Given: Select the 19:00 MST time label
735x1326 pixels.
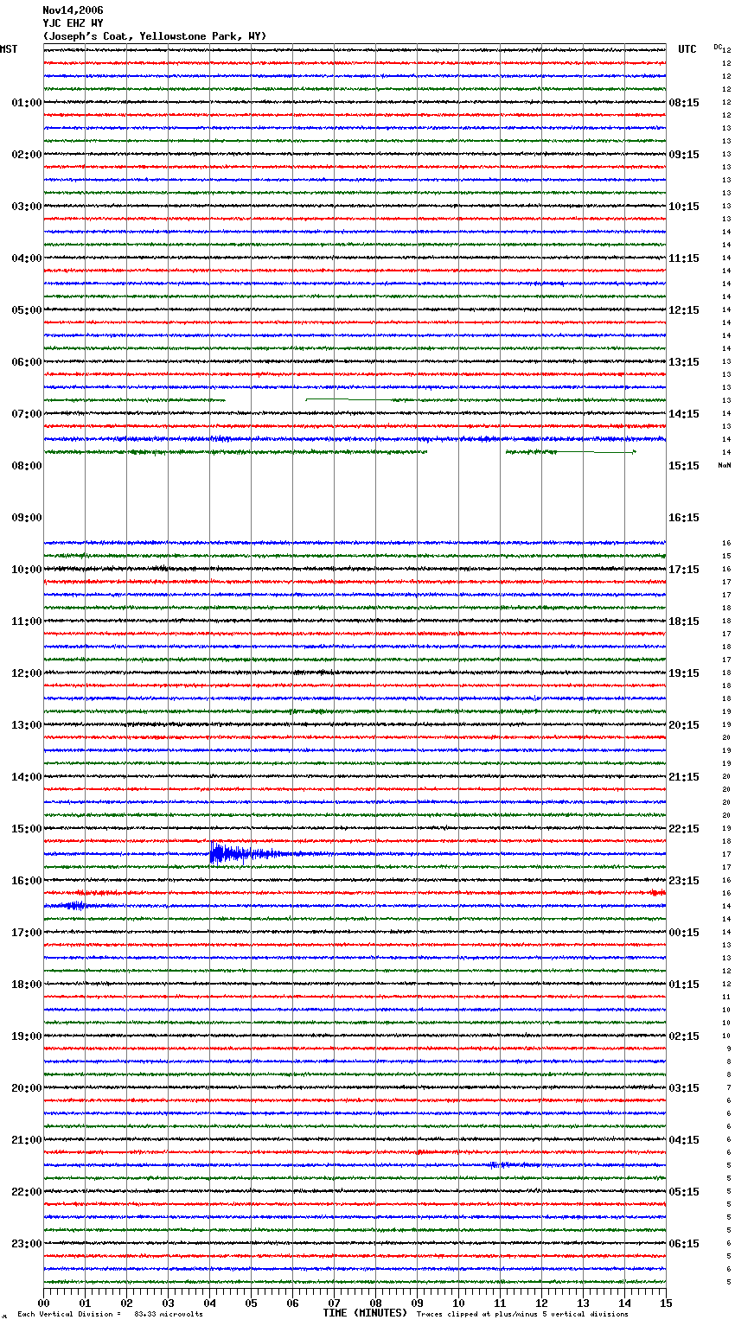Looking at the screenshot, I should click(27, 1036).
